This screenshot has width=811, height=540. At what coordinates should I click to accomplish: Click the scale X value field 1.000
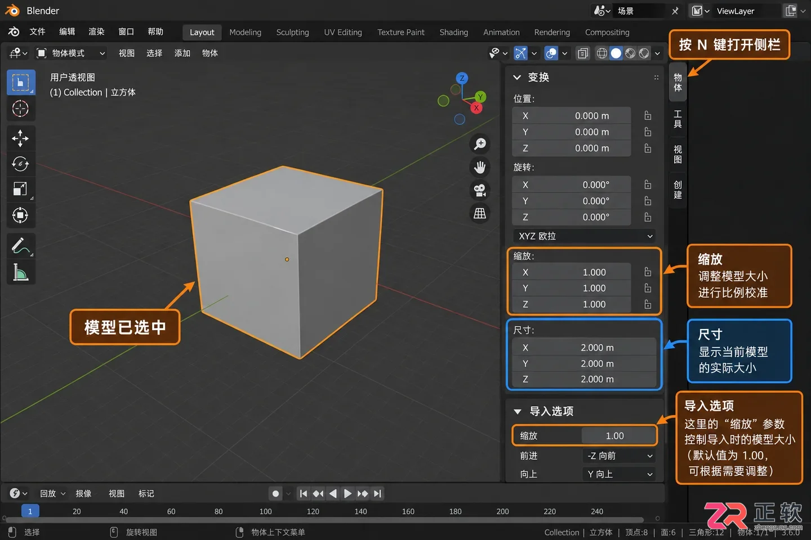[x=572, y=272]
